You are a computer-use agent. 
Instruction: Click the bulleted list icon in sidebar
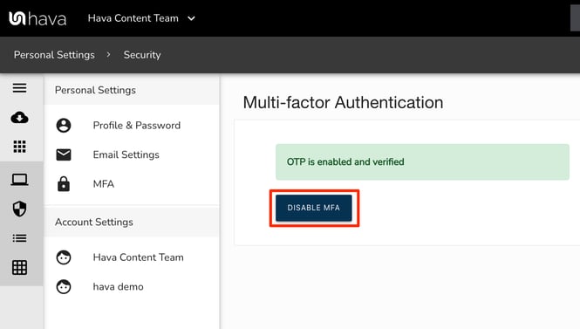coord(19,238)
